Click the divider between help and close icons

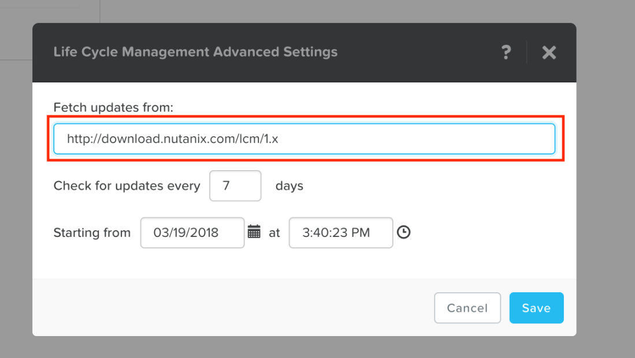(x=527, y=52)
